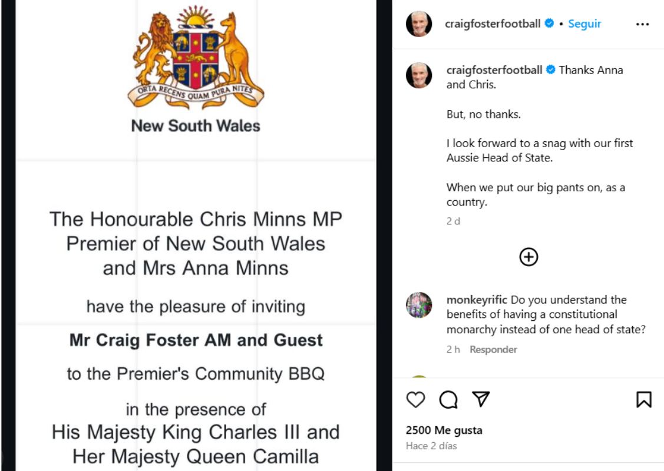
Task: Open the comment bubble icon
Action: tap(448, 400)
